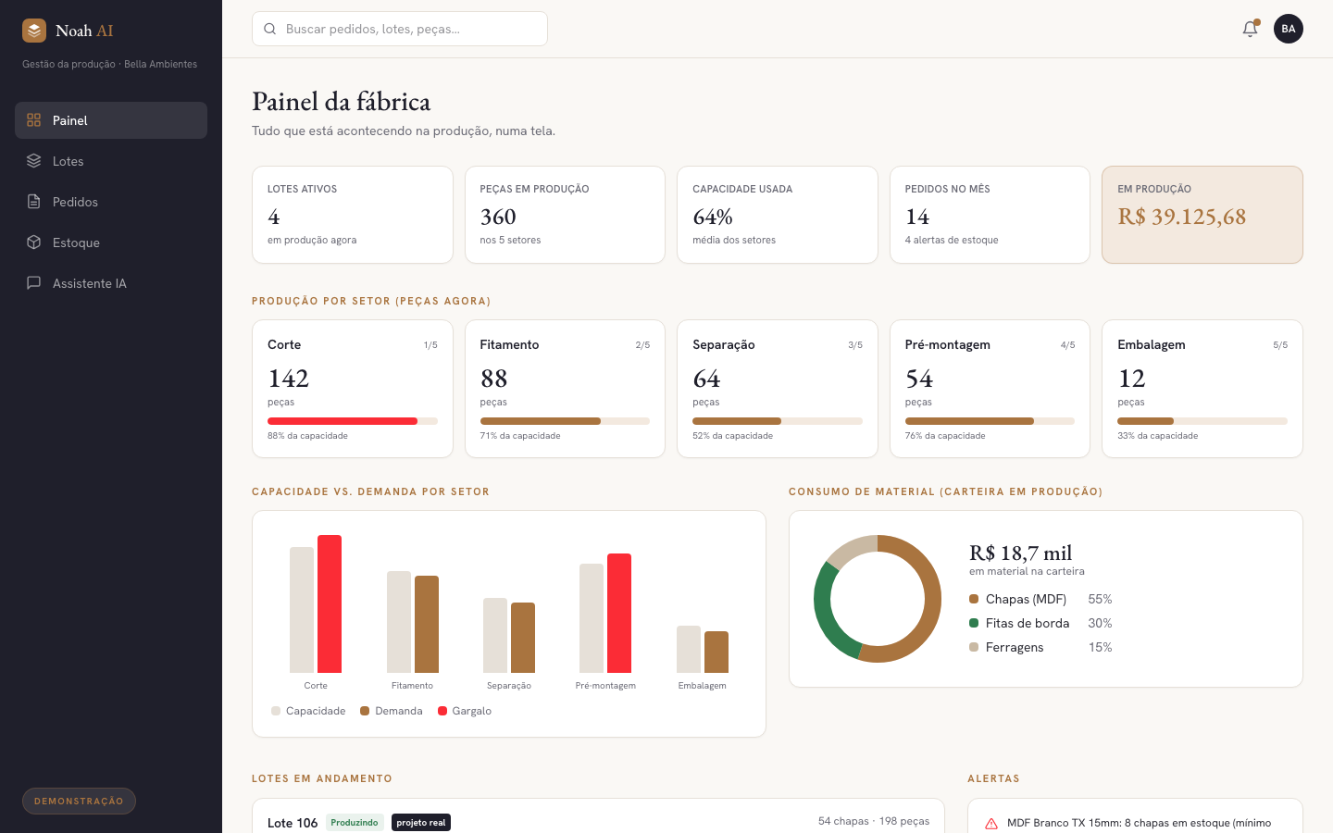Click the Noah AI logo icon
The height and width of the screenshot is (833, 1333).
pos(34,31)
